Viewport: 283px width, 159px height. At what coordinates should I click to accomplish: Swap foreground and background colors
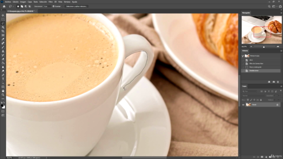4,102
